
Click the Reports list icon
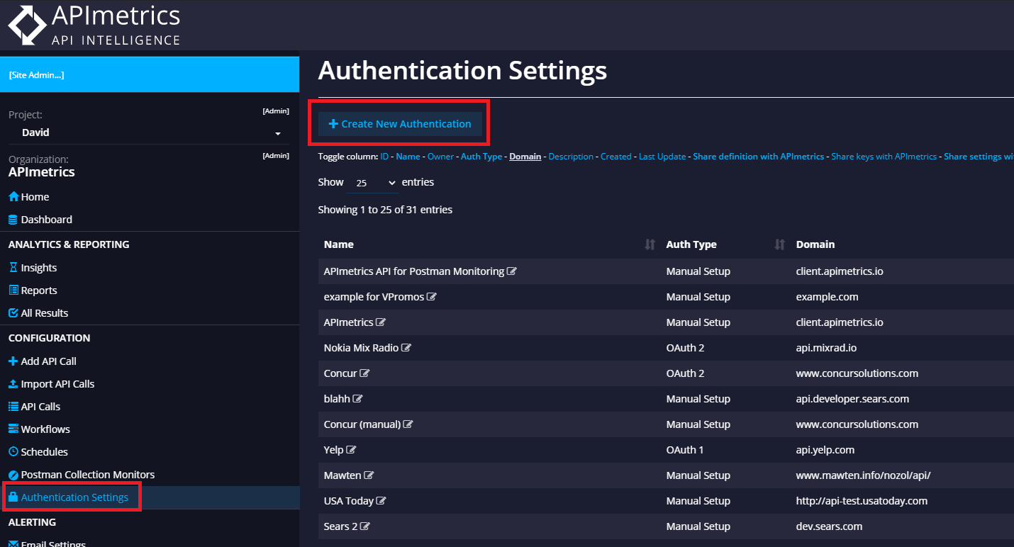point(13,291)
